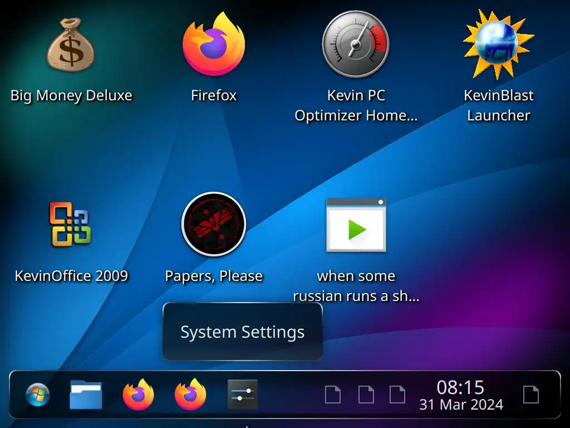The width and height of the screenshot is (570, 428).
Task: Open the 08:15 clock and date widget
Action: 461,395
